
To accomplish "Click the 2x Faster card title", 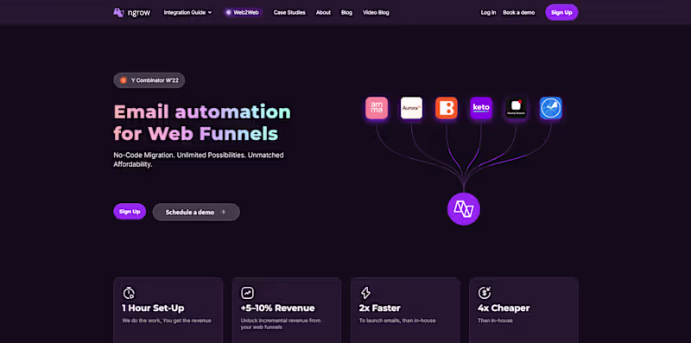I will pos(380,308).
